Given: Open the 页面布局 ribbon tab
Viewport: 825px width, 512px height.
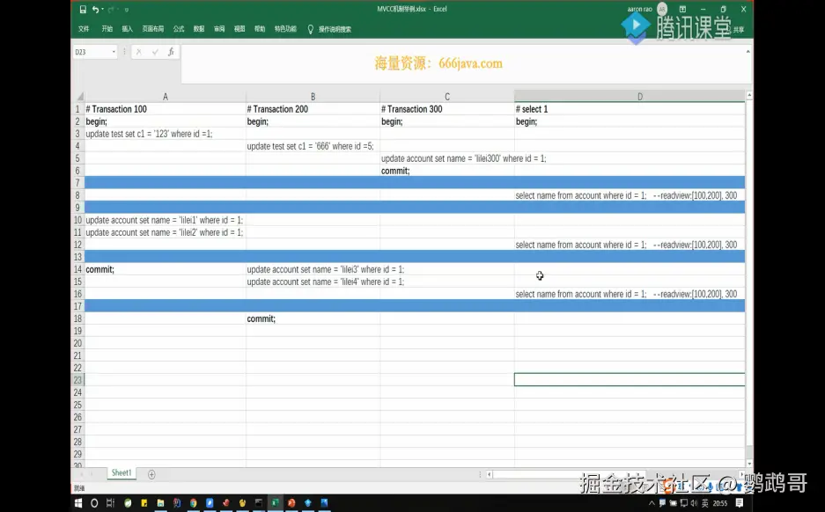Looking at the screenshot, I should [152, 29].
